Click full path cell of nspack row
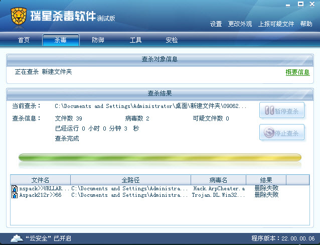 coord(129,188)
